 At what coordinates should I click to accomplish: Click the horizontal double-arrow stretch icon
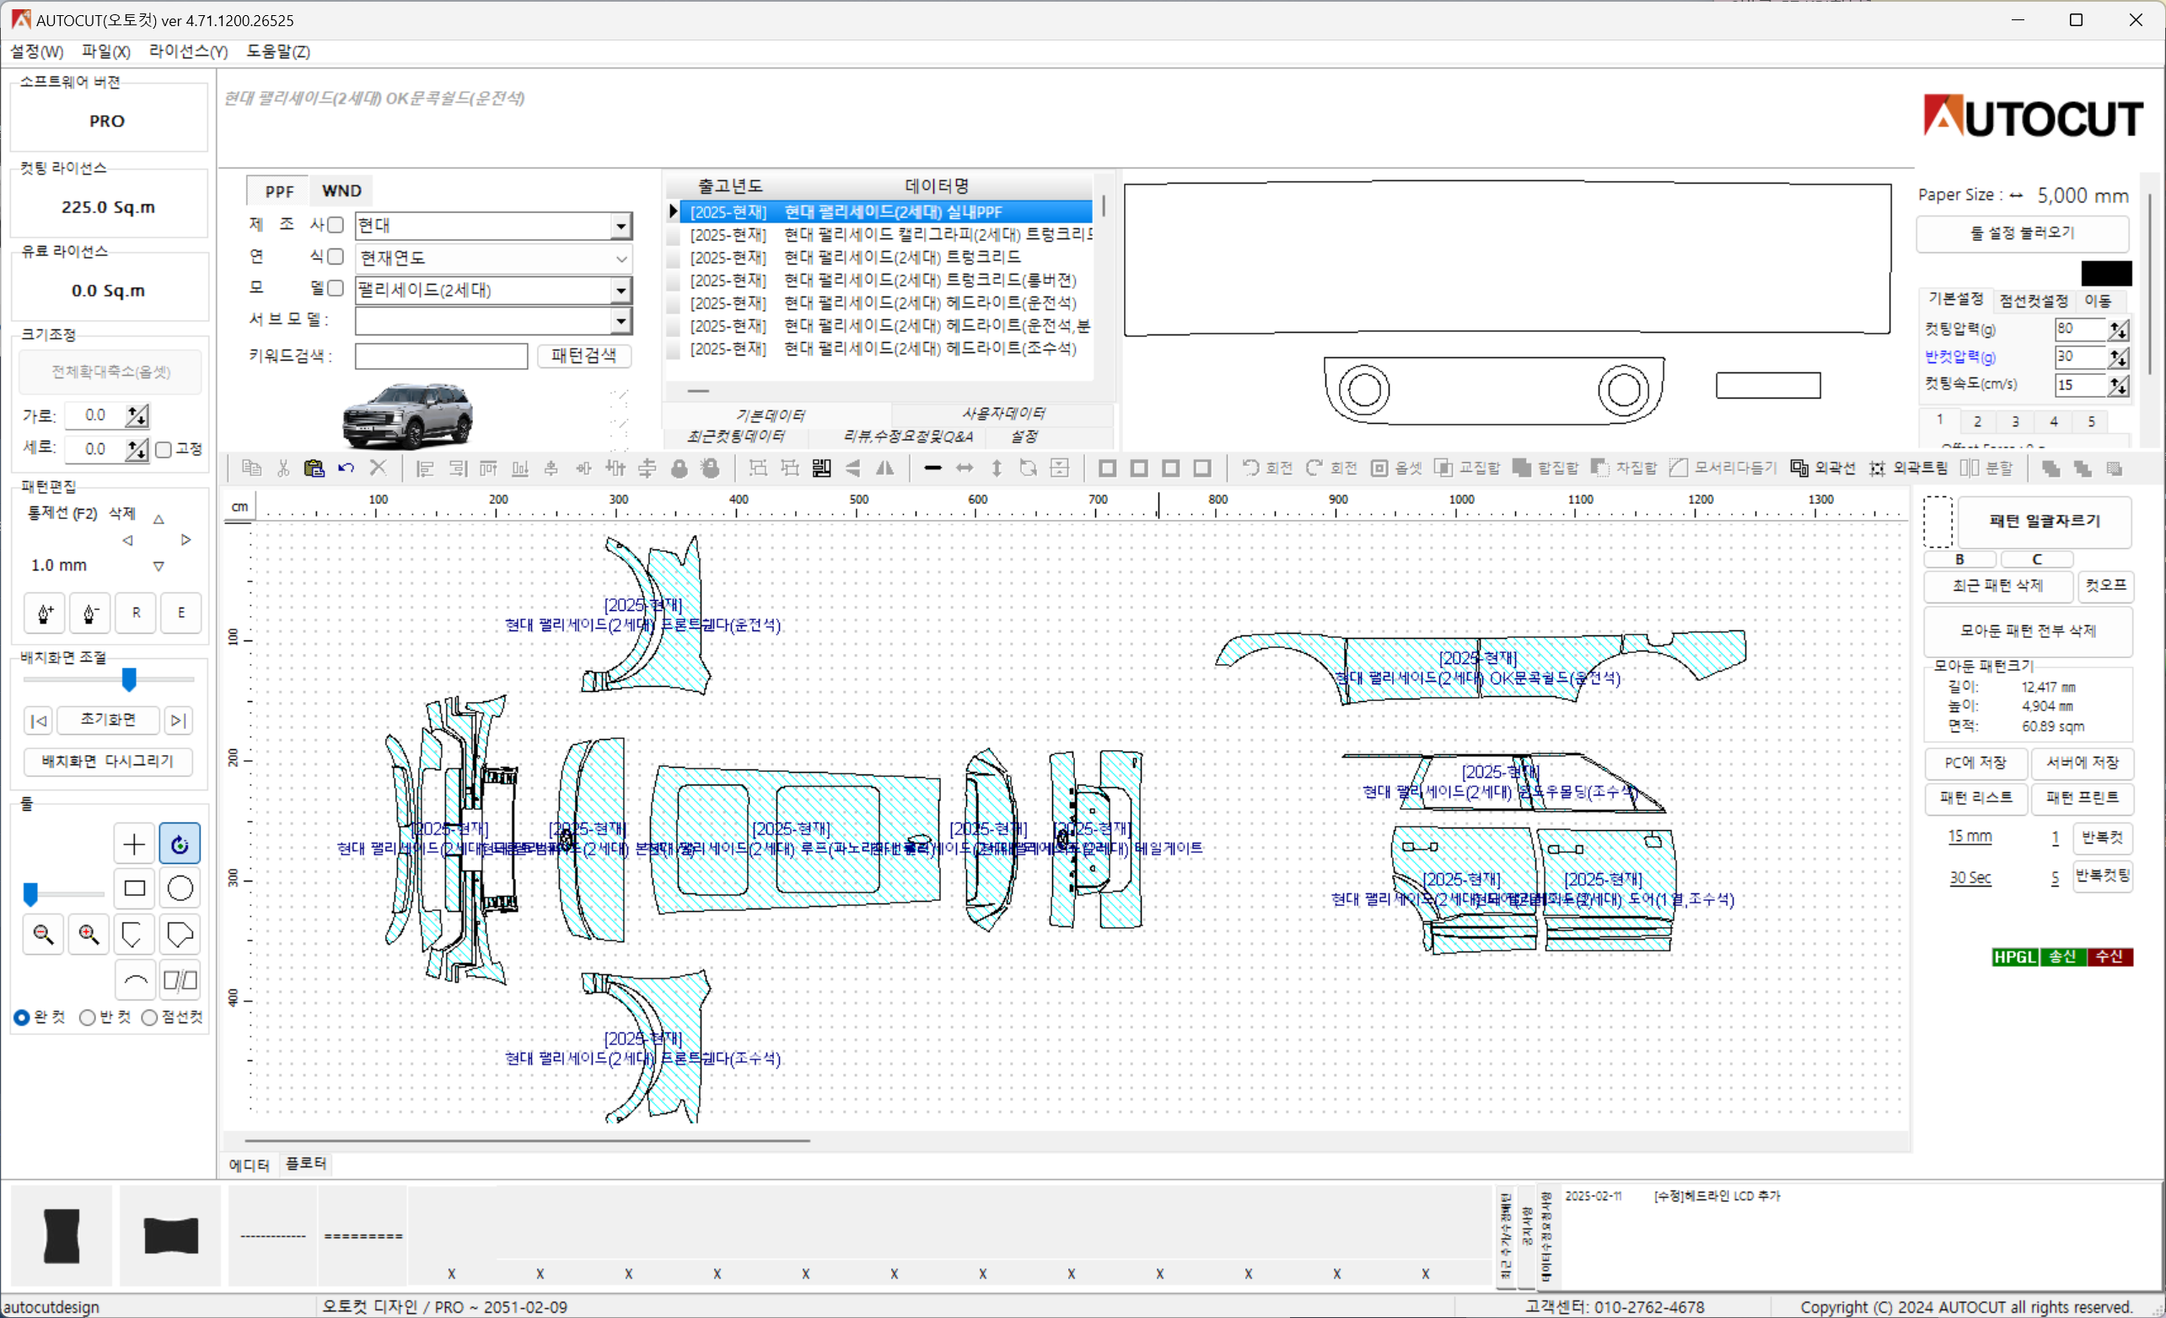click(965, 469)
